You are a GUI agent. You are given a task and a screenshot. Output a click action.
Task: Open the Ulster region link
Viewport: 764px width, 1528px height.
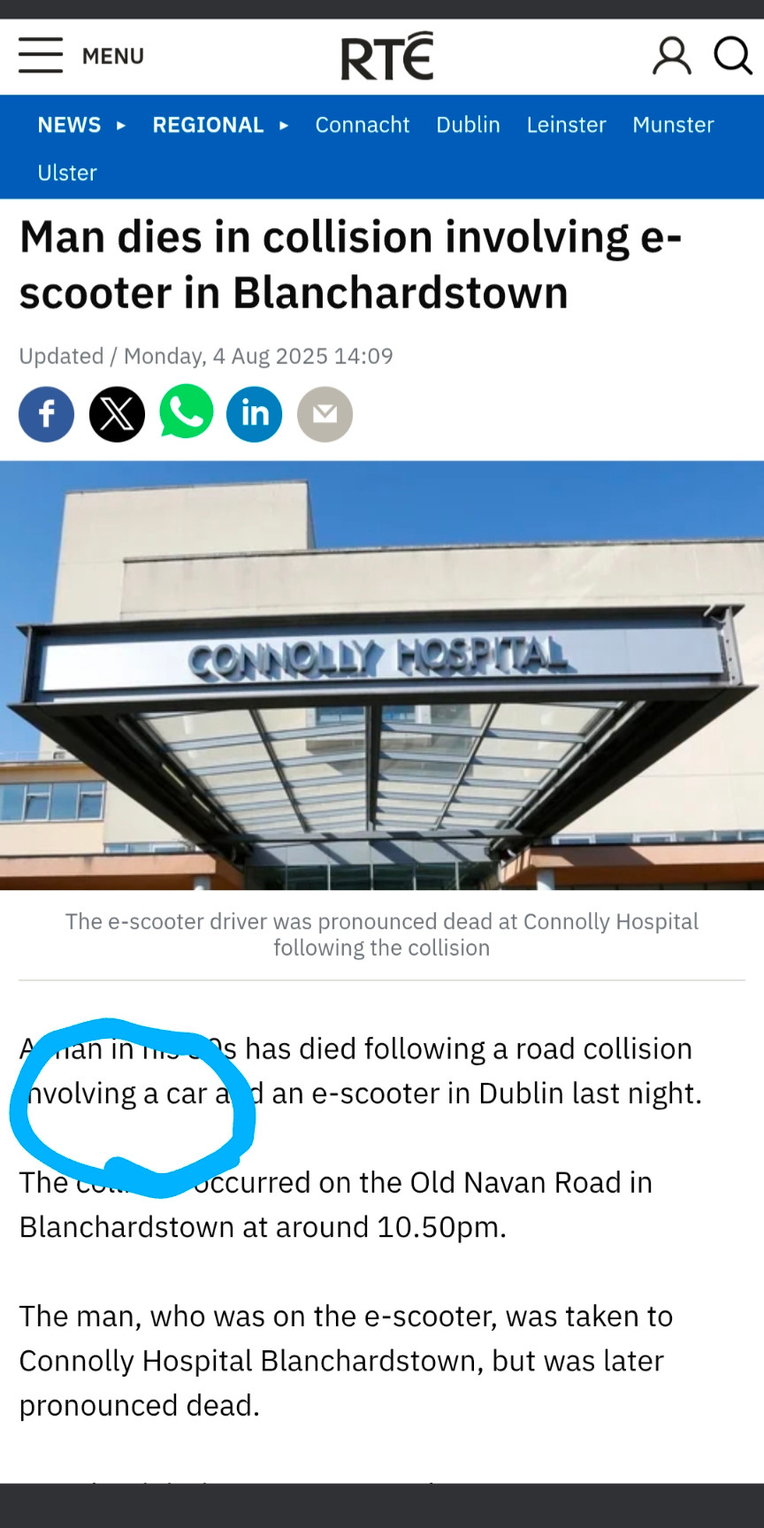coord(67,173)
